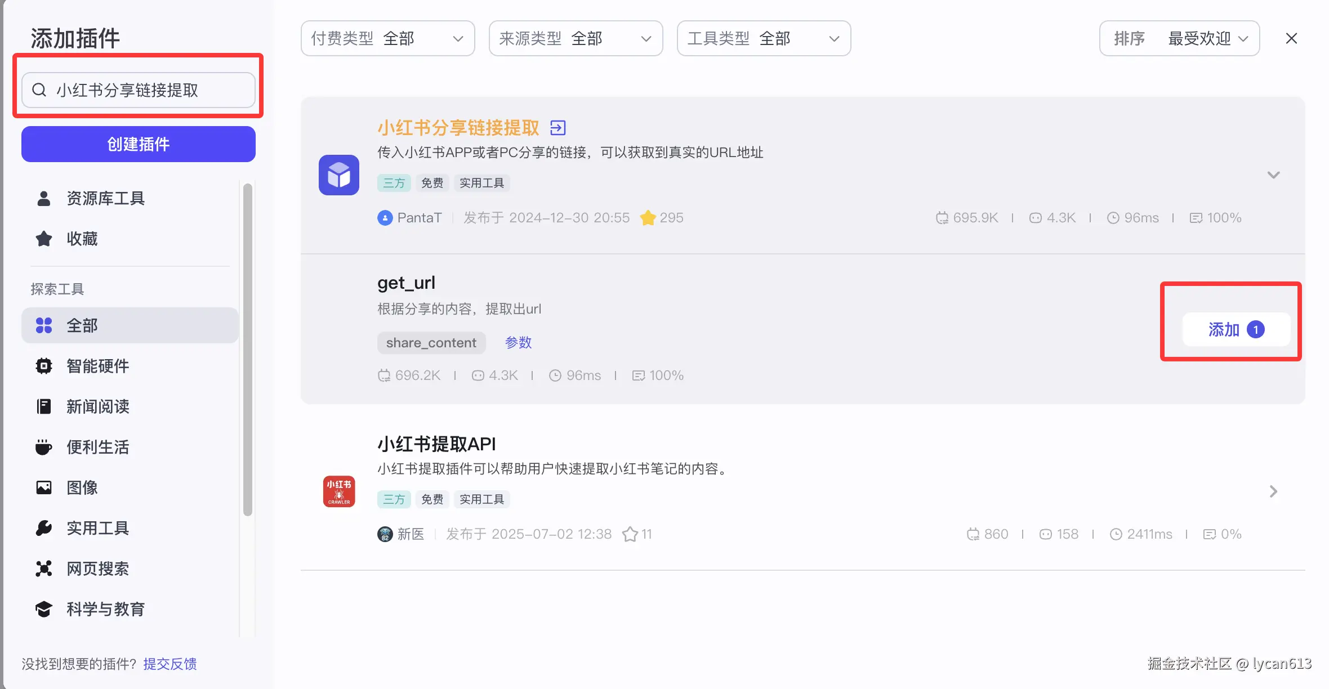This screenshot has height=689, width=1329.
Task: Open link icon beside 小红书分享链接提取 title
Action: click(558, 128)
